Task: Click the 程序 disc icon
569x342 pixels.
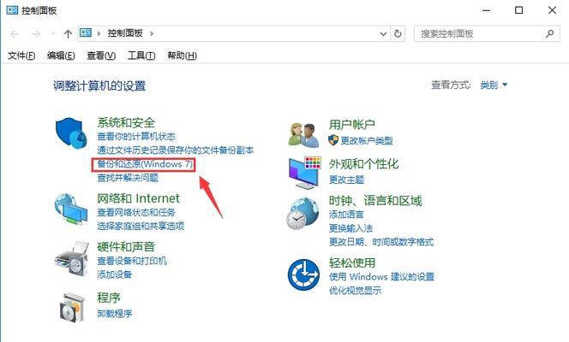Action: tap(72, 307)
